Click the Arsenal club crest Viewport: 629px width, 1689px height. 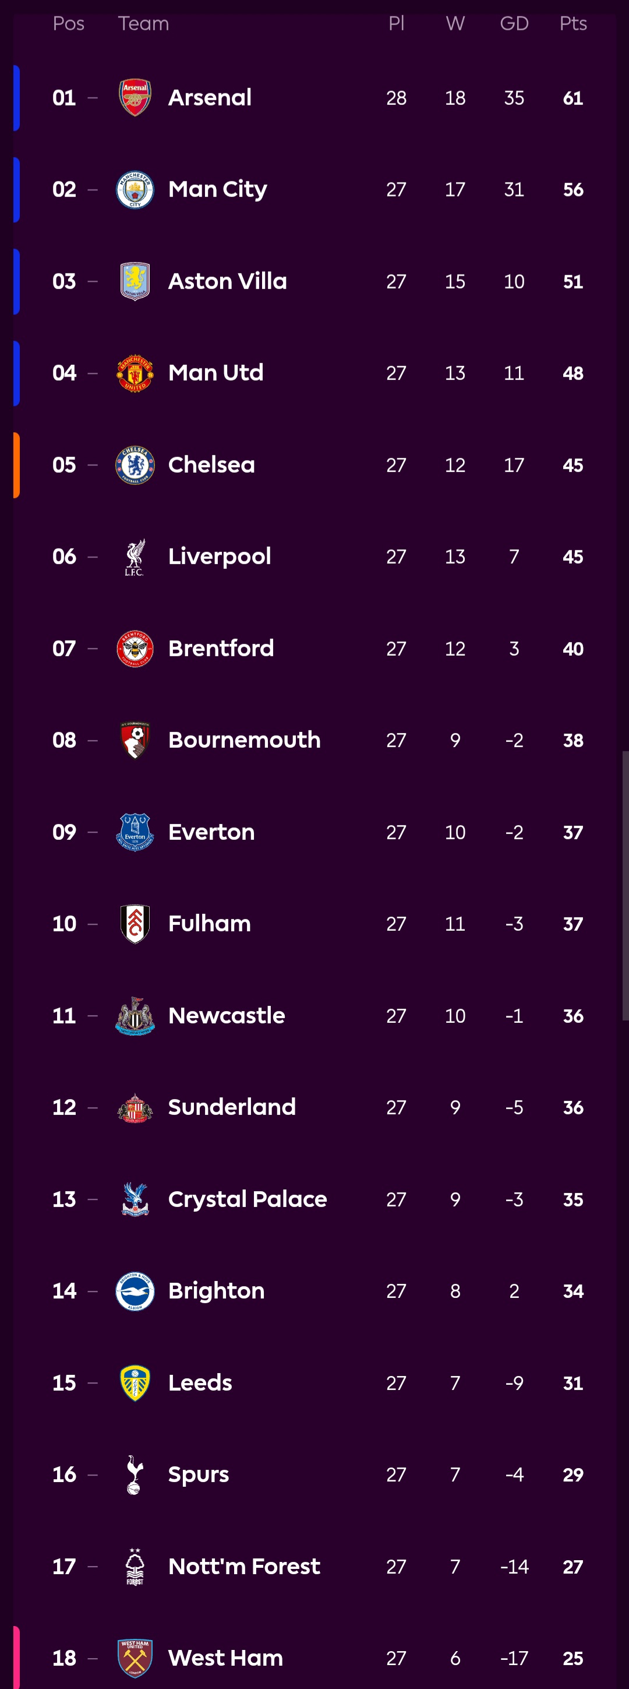(135, 98)
